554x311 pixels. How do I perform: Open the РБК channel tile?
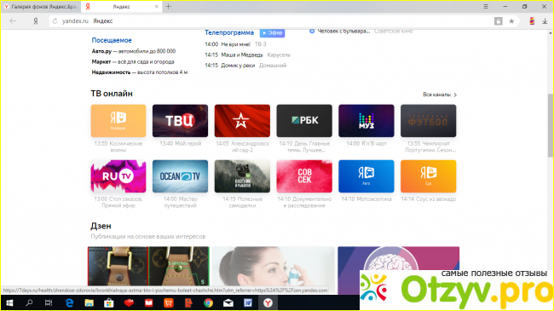(x=304, y=121)
